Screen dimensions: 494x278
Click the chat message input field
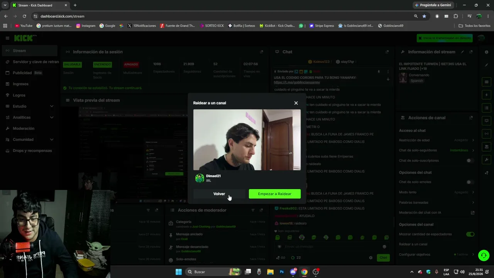coord(332,247)
